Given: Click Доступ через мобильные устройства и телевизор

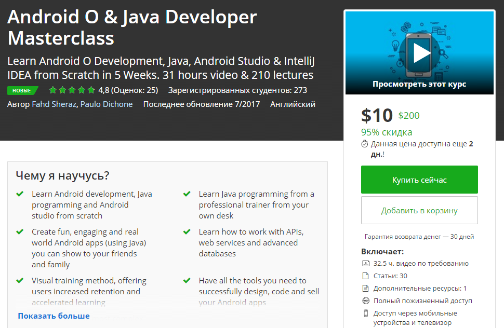Looking at the screenshot, I should point(415,318).
